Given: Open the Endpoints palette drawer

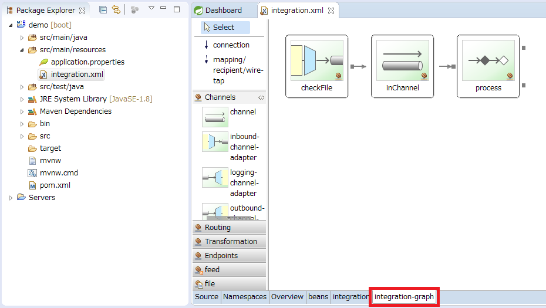Looking at the screenshot, I should pos(229,256).
